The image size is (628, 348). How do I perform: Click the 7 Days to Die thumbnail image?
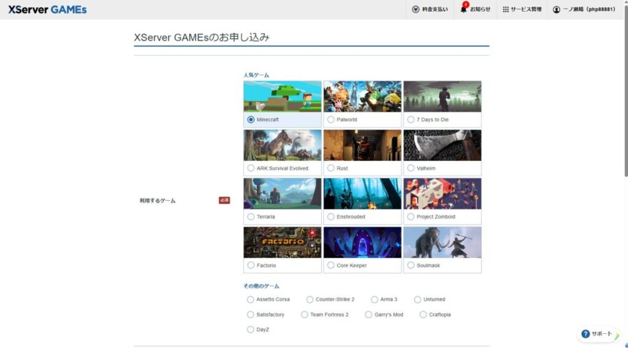443,96
